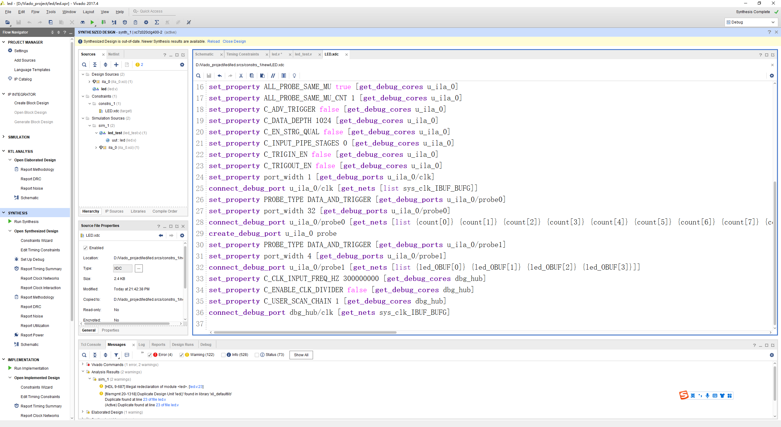Image resolution: width=781 pixels, height=427 pixels.
Task: Click the binoculars find toolbar icon
Action: pos(83,22)
